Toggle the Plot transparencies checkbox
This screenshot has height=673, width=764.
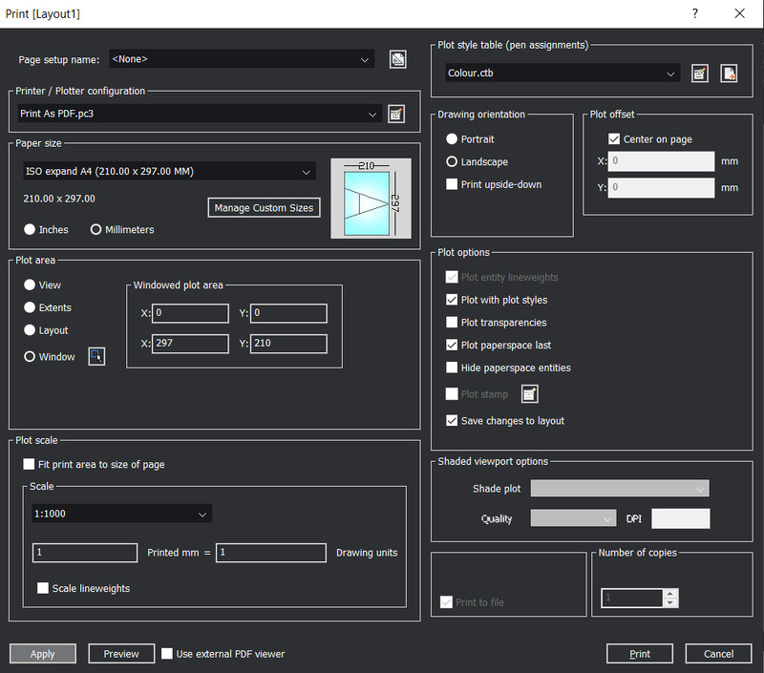[453, 323]
